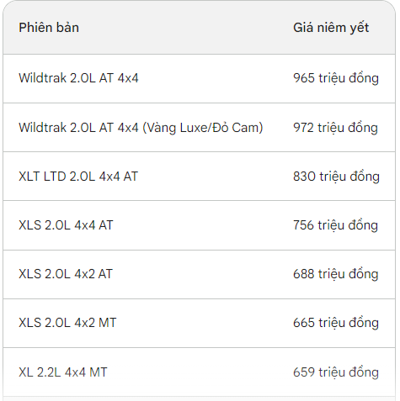Select the XL 2.2L 4x4 MT version
Viewport: 400px width, 401px height.
click(63, 372)
